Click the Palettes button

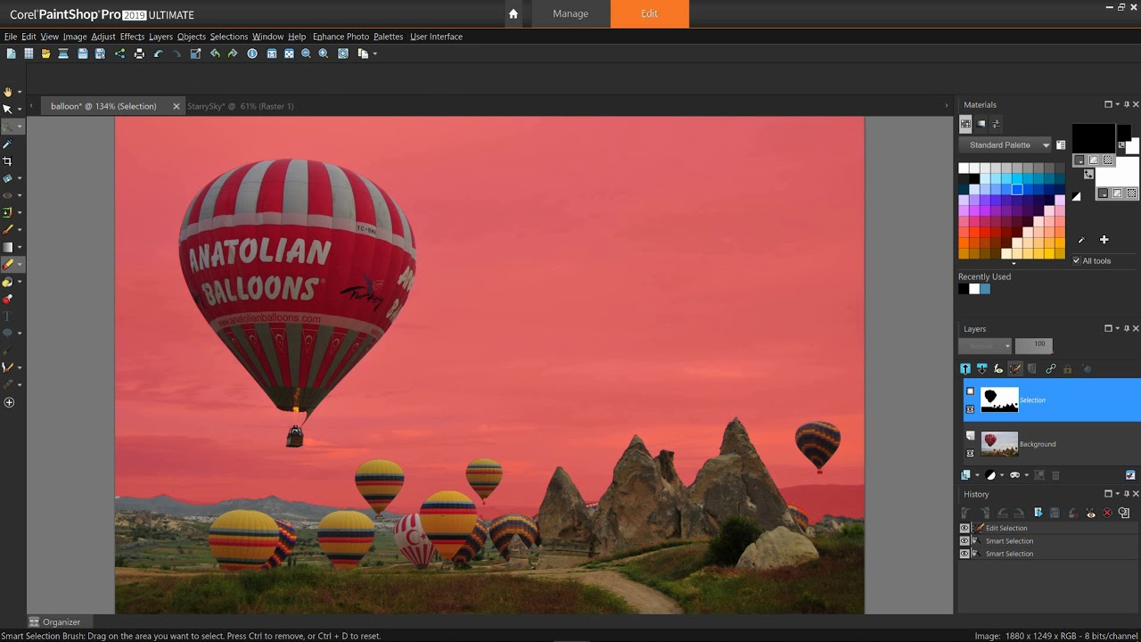(x=388, y=37)
